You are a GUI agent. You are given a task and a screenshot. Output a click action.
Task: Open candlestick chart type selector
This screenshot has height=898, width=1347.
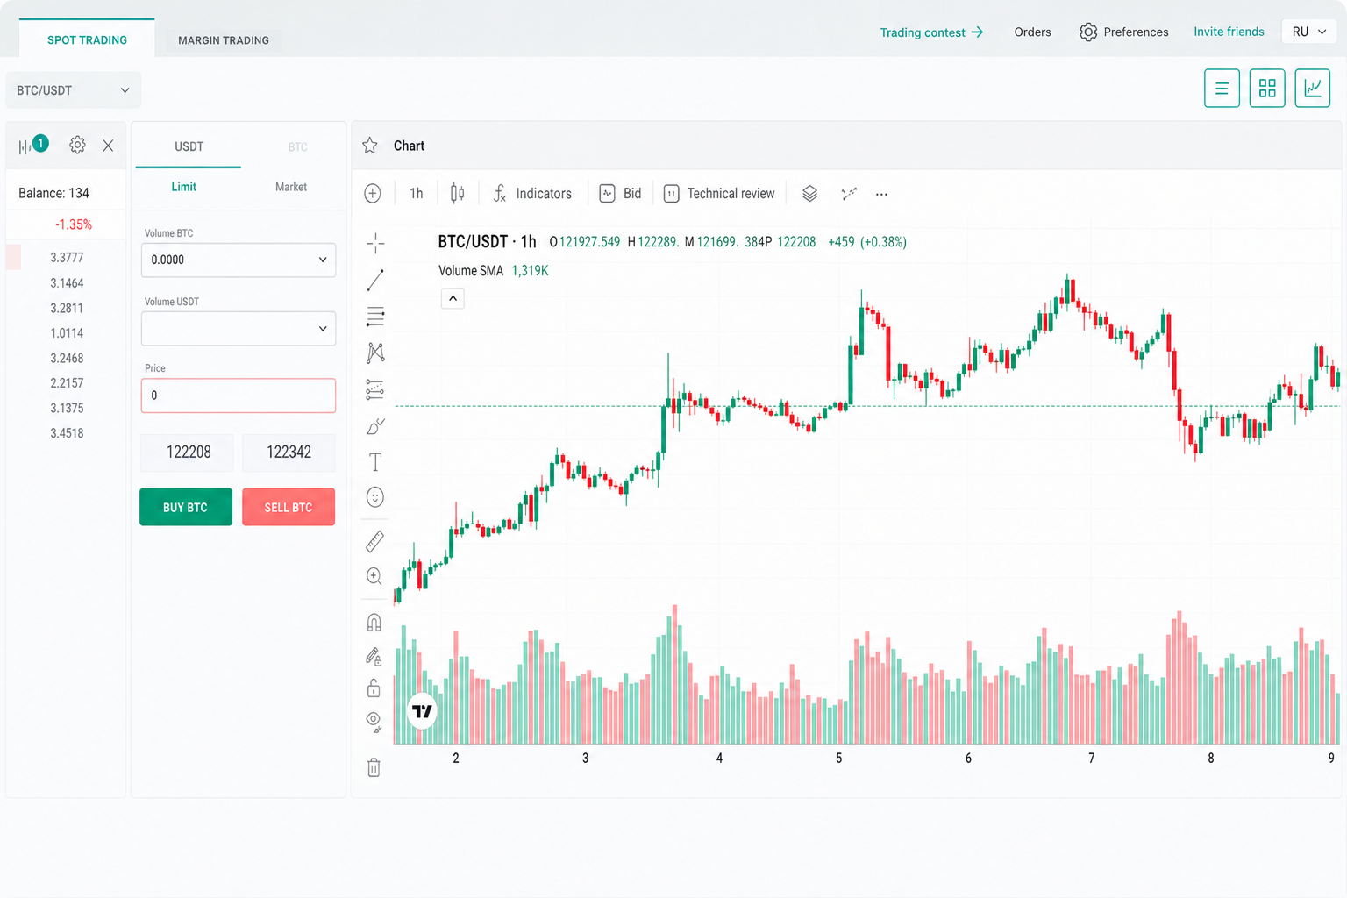click(x=457, y=193)
